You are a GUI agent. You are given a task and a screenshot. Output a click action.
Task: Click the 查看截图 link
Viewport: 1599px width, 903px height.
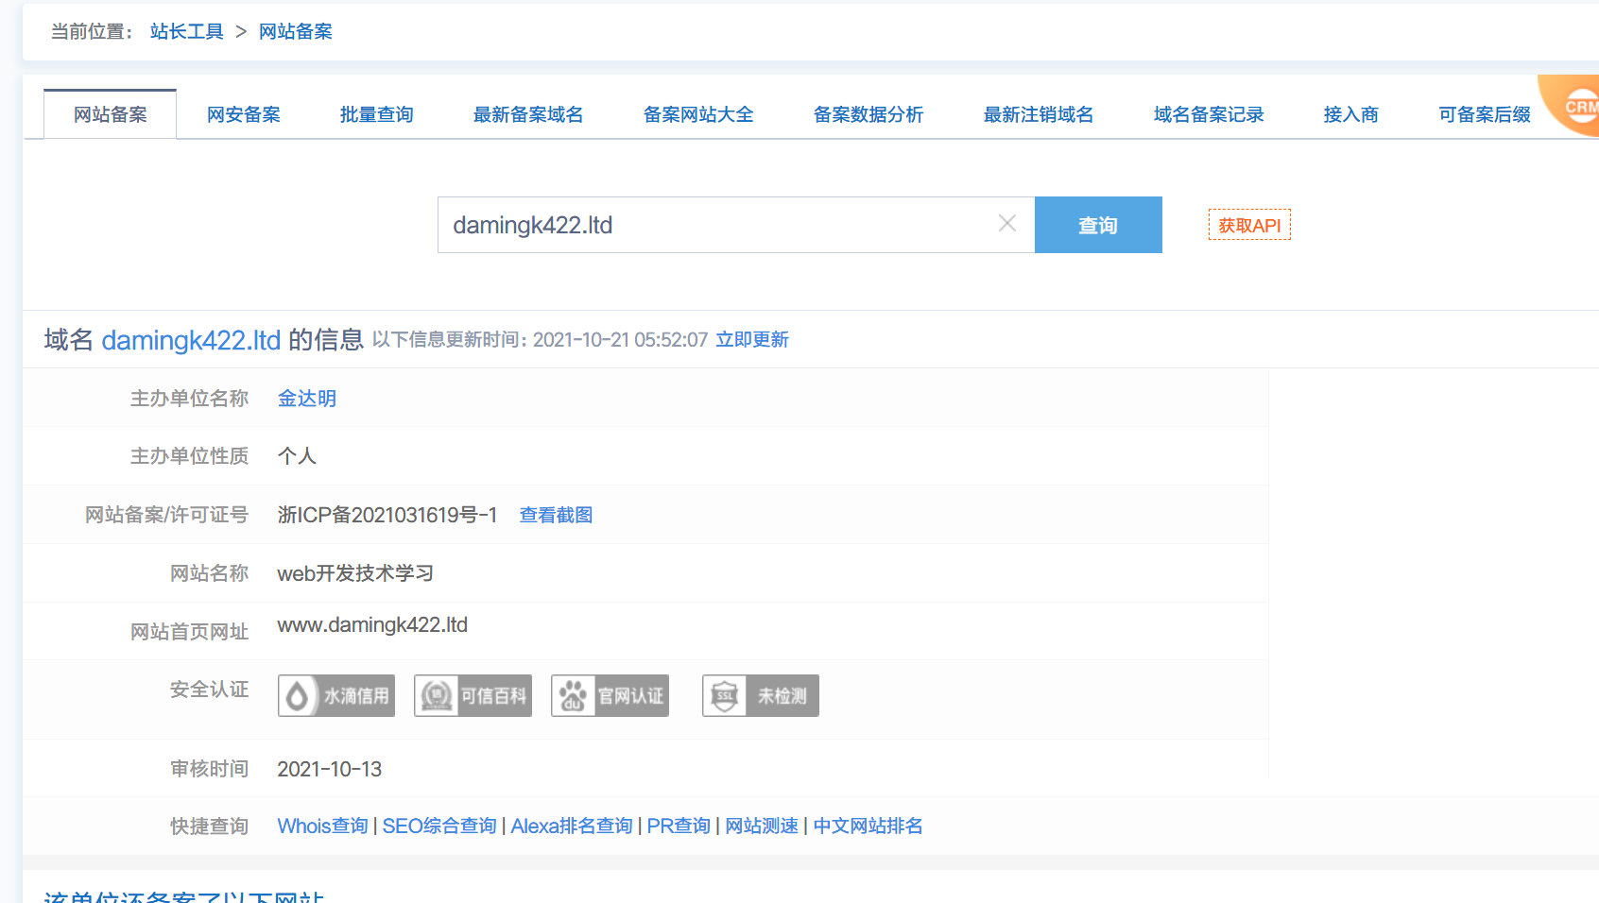click(557, 515)
